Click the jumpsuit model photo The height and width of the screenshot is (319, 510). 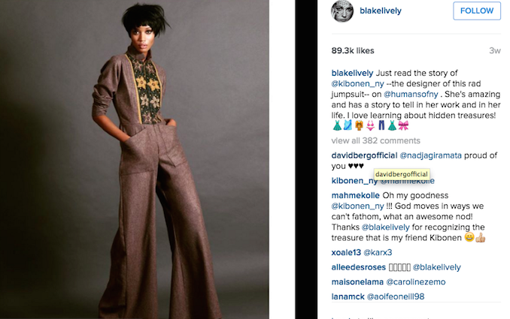pyautogui.click(x=135, y=159)
